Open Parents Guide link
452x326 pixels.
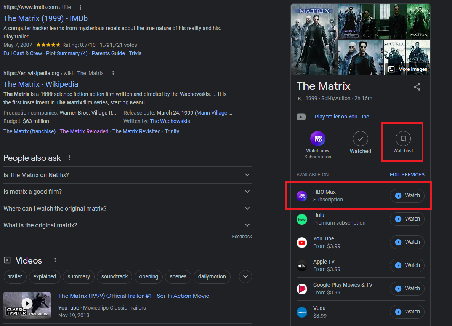[108, 54]
